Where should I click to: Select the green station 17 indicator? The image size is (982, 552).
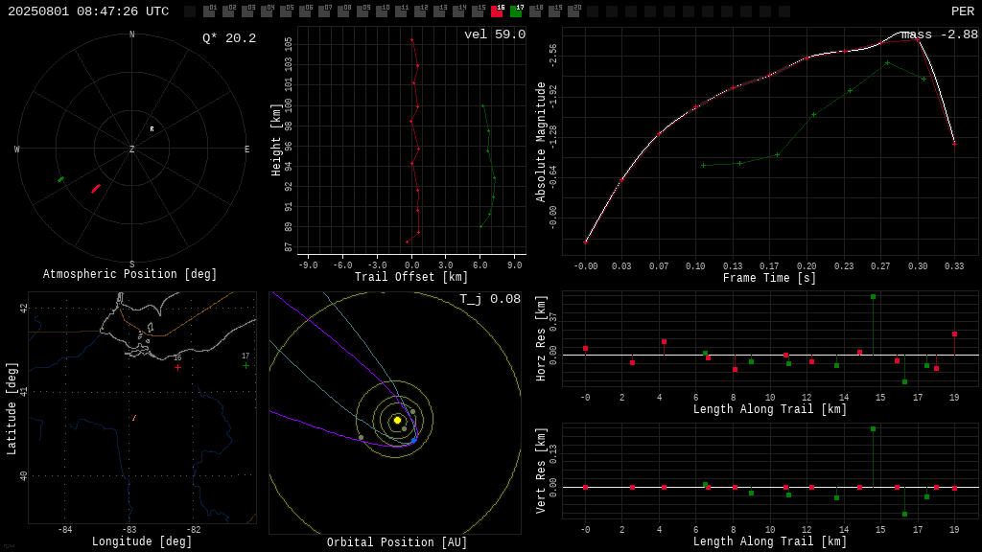[516, 11]
